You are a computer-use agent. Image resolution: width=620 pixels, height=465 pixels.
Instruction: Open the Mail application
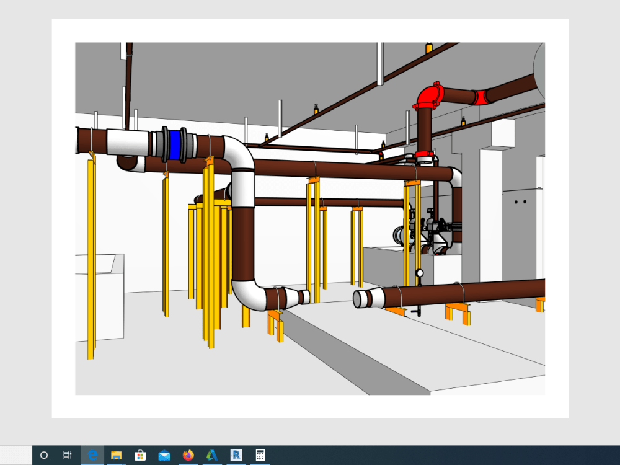(164, 456)
